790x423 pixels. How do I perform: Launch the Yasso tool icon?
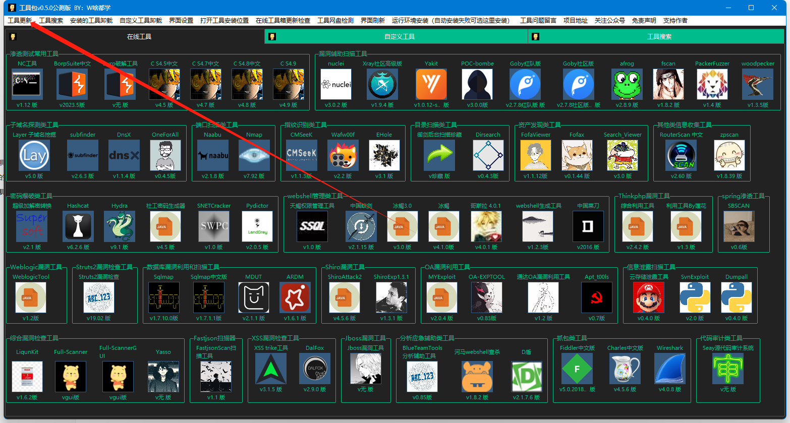[163, 377]
